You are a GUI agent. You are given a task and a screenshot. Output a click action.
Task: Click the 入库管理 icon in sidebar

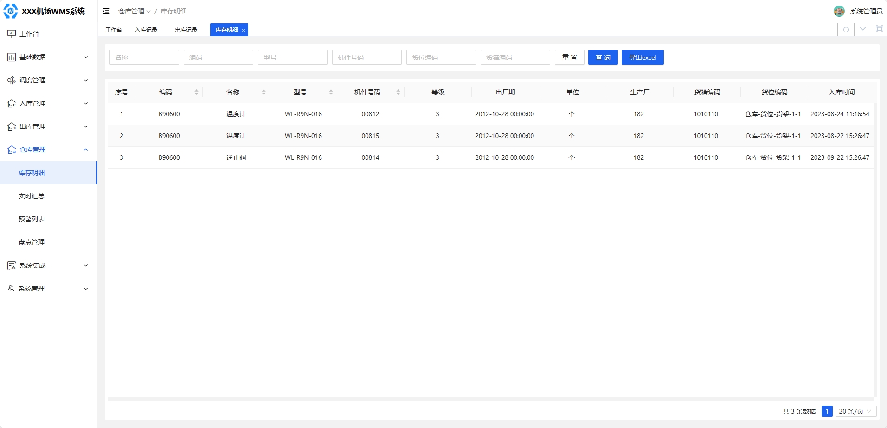point(12,103)
